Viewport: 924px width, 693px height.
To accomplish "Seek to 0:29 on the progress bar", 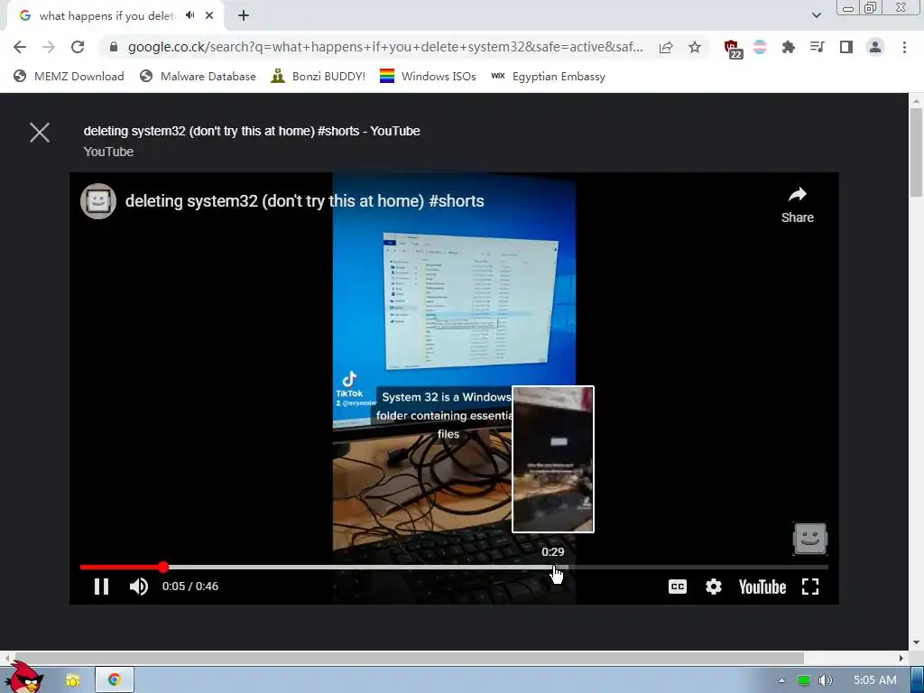I will pyautogui.click(x=553, y=567).
